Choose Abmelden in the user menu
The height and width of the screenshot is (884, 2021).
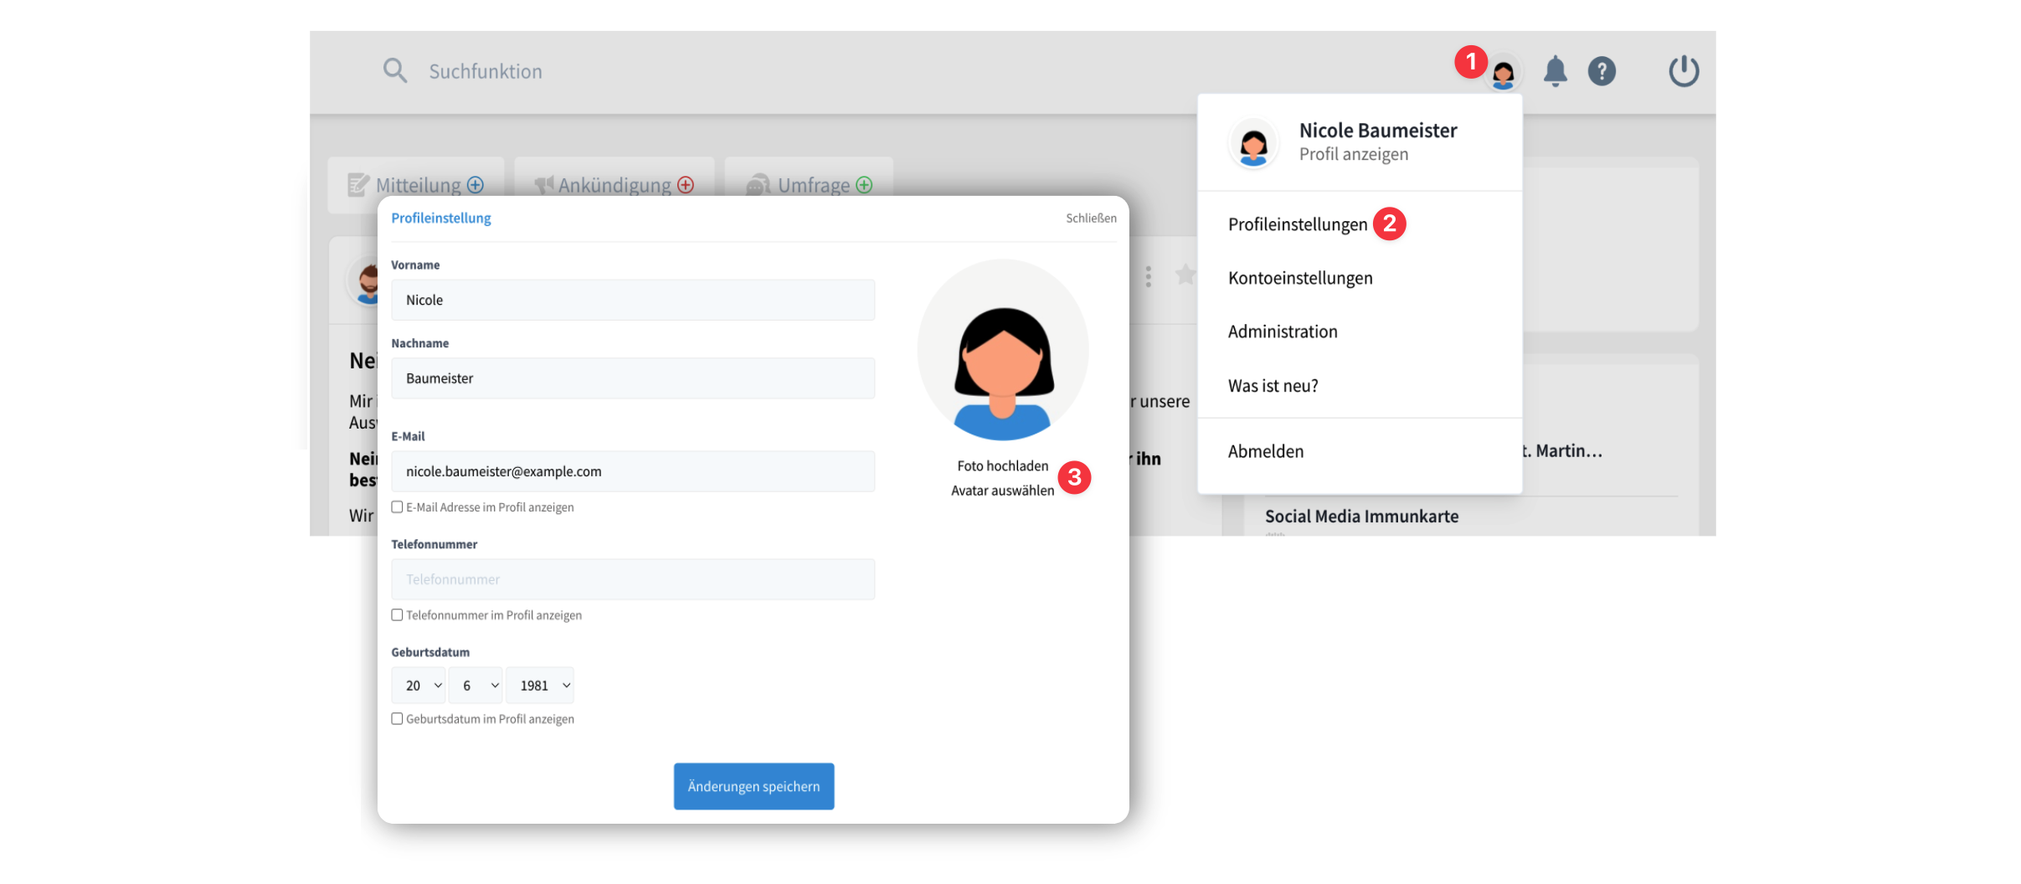click(x=1265, y=451)
